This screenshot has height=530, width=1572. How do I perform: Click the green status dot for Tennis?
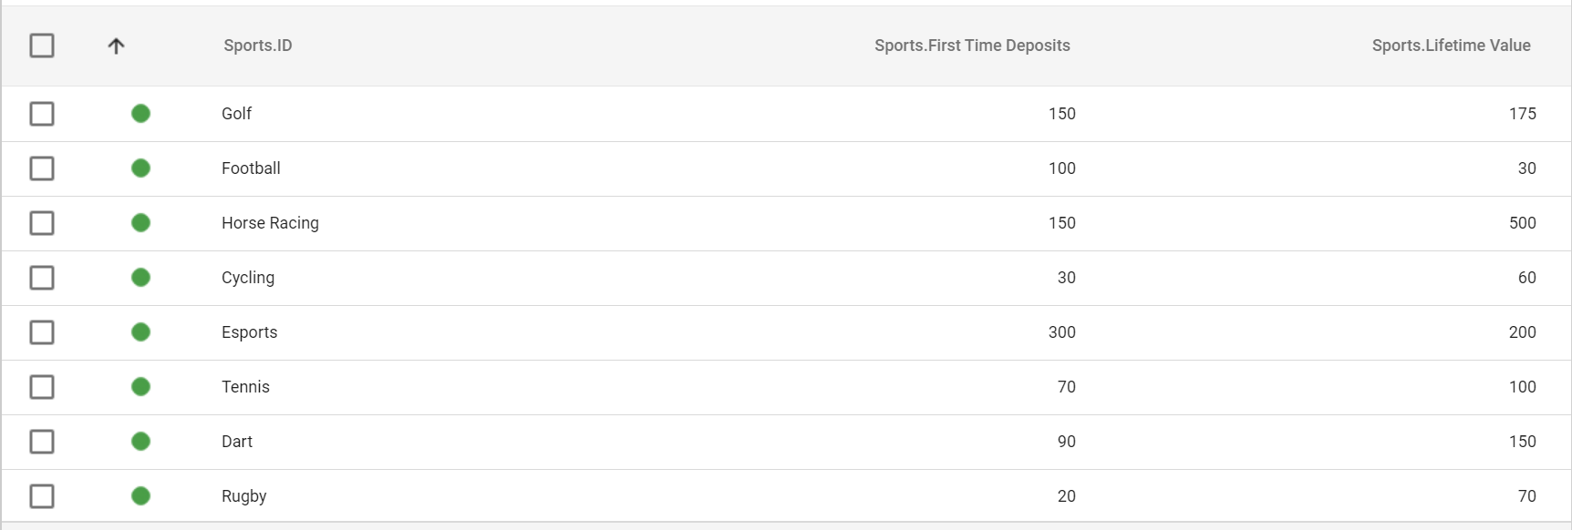(x=140, y=386)
